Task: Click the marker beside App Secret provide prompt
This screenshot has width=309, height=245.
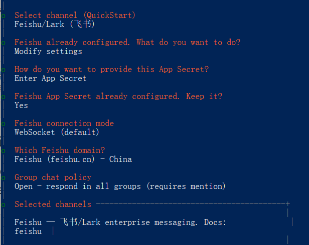Action: click(3, 70)
